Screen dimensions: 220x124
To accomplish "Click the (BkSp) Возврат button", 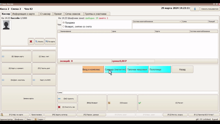I will coord(92,103).
